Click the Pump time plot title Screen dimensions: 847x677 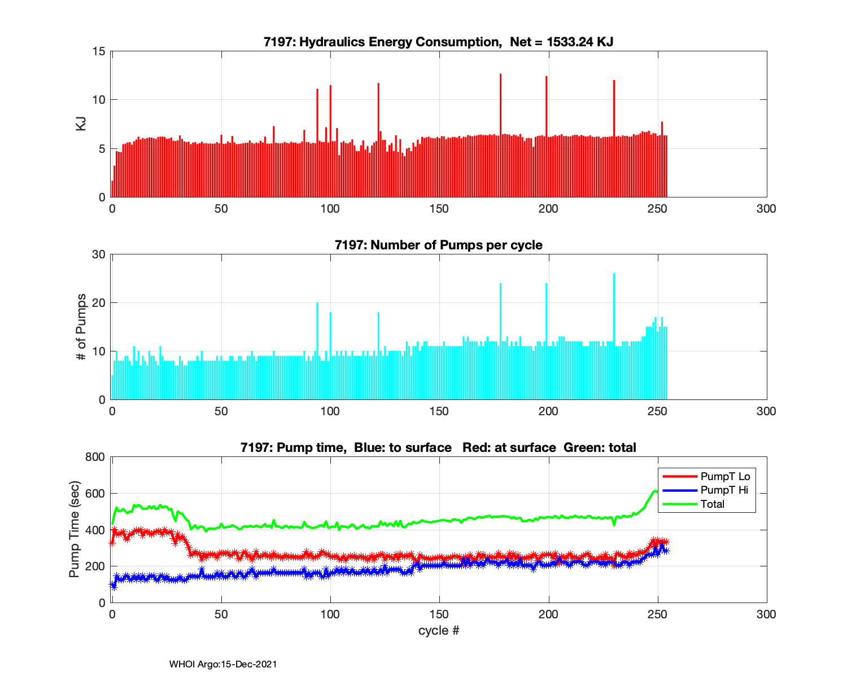click(438, 447)
